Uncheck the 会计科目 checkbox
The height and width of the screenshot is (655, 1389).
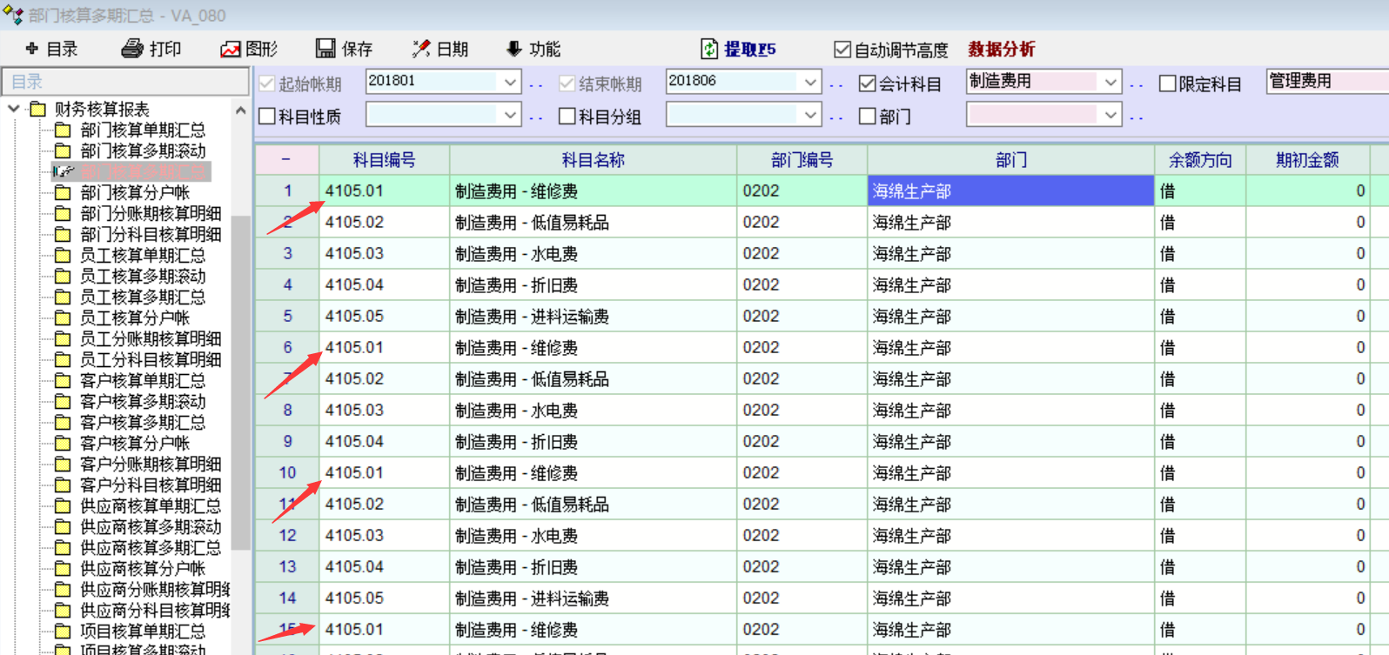point(867,84)
